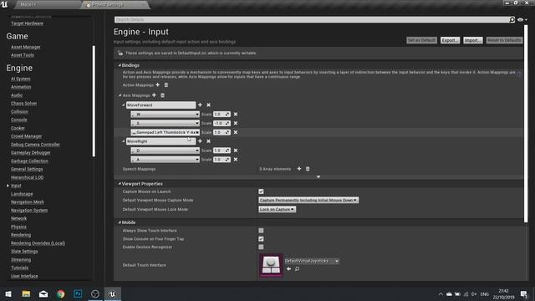Add a key to MoveRight mapping
Screen dimensions: 535x301
pos(200,141)
